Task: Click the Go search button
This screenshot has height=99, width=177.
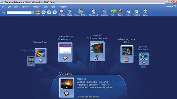Action: 38,12
